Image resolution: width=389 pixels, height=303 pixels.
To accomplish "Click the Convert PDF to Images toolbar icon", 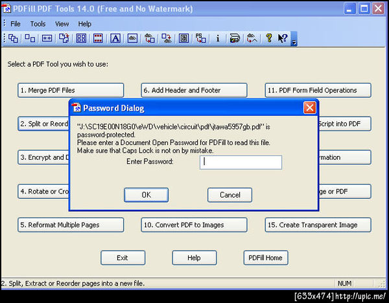I will (x=167, y=38).
